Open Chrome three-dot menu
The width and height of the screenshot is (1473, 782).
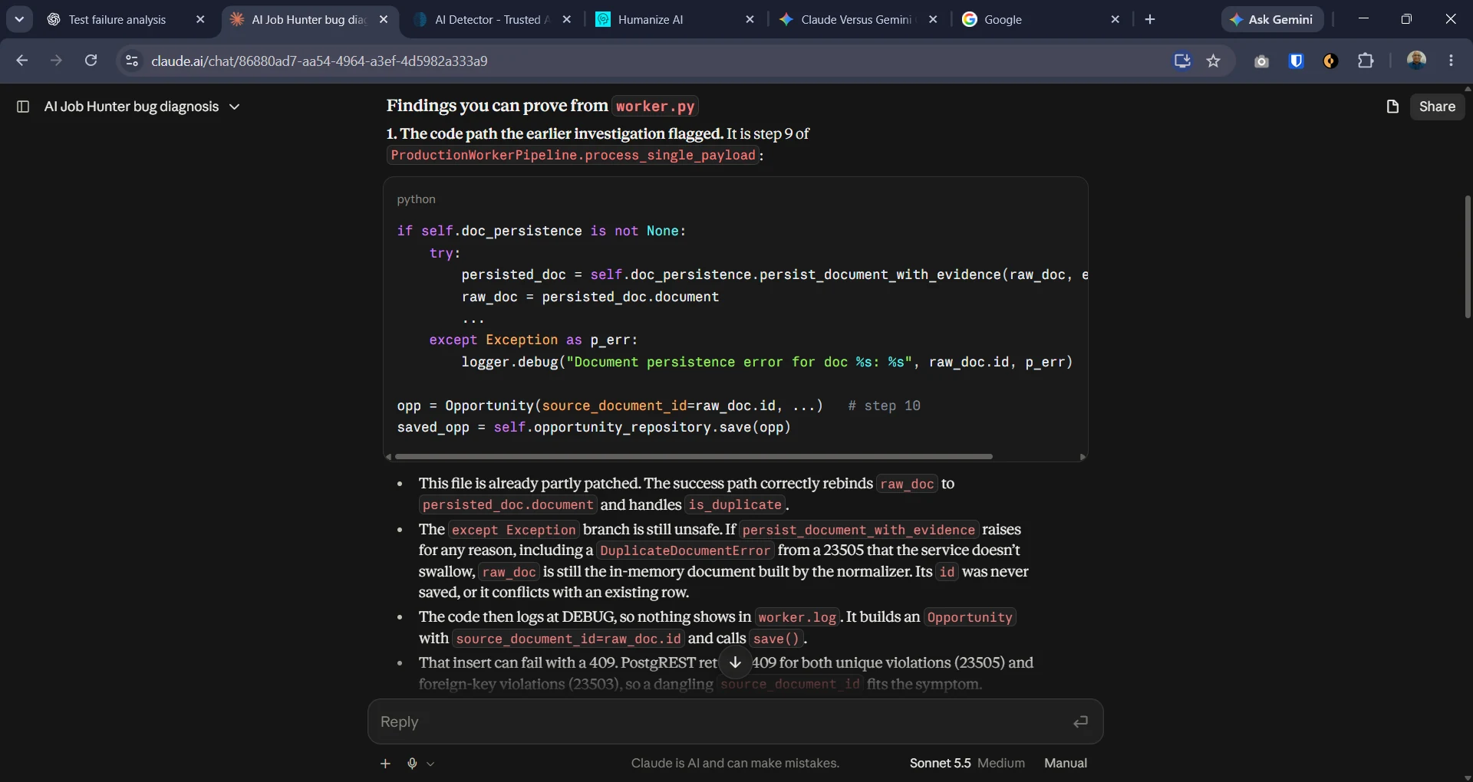pos(1451,61)
